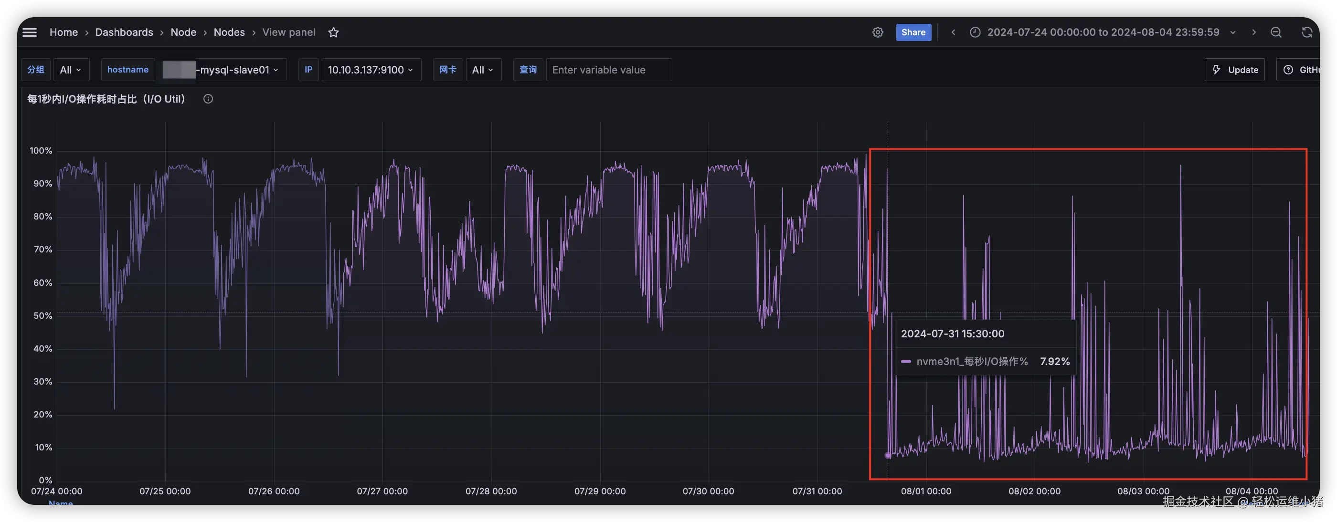
Task: Click the highlighted data point on graph
Action: [x=888, y=455]
